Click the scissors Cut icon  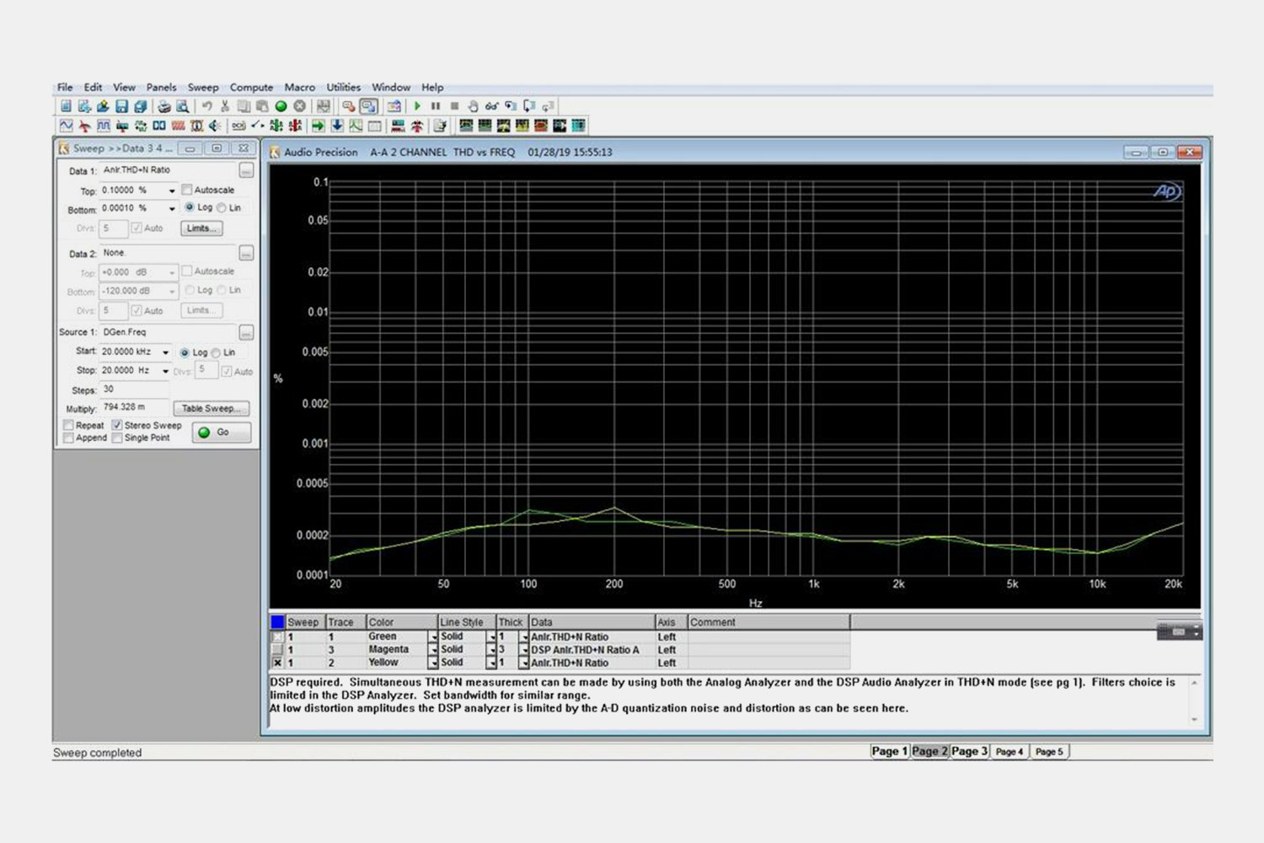click(x=225, y=106)
